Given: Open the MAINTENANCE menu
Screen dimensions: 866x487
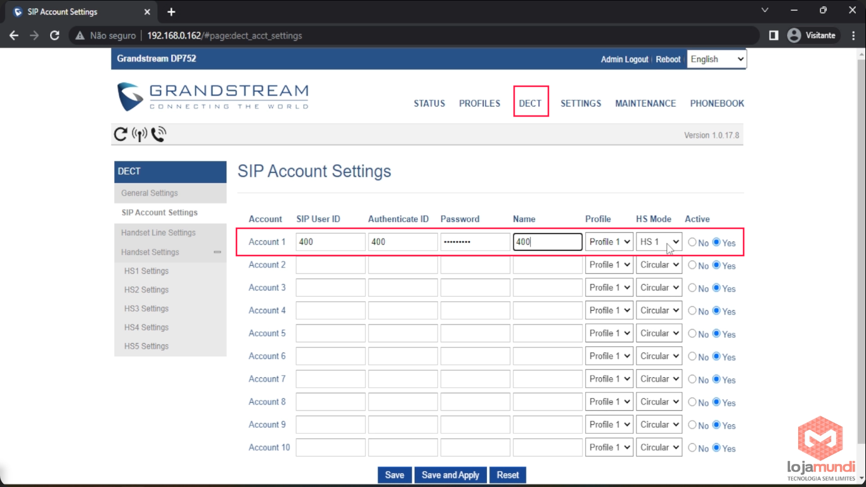Looking at the screenshot, I should [x=645, y=103].
